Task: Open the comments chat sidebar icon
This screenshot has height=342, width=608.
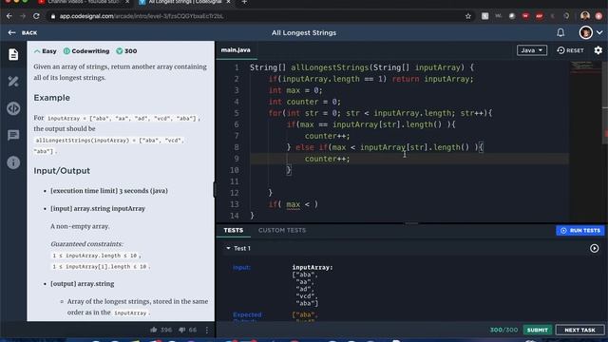Action: [13, 135]
